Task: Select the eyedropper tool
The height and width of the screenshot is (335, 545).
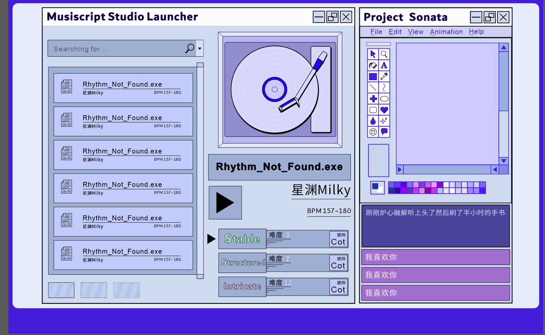Action: (x=384, y=77)
